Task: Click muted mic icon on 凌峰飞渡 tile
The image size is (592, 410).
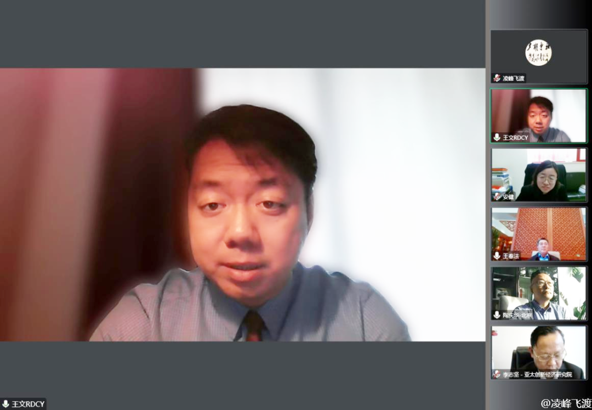Action: point(497,78)
